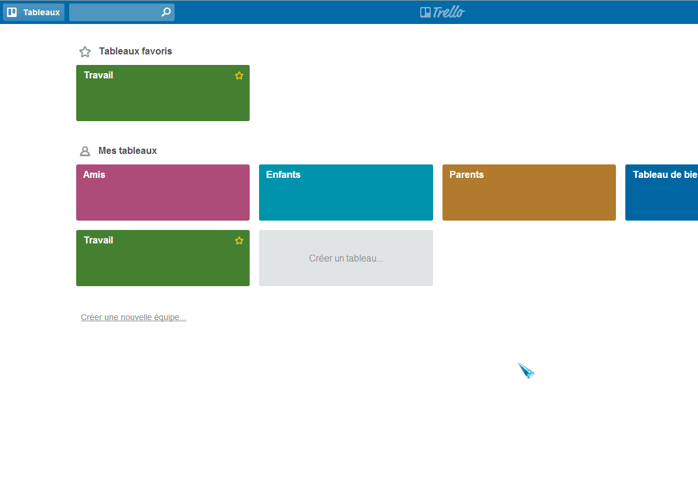Click the magnifier search icon
This screenshot has width=698, height=481.
(x=166, y=12)
